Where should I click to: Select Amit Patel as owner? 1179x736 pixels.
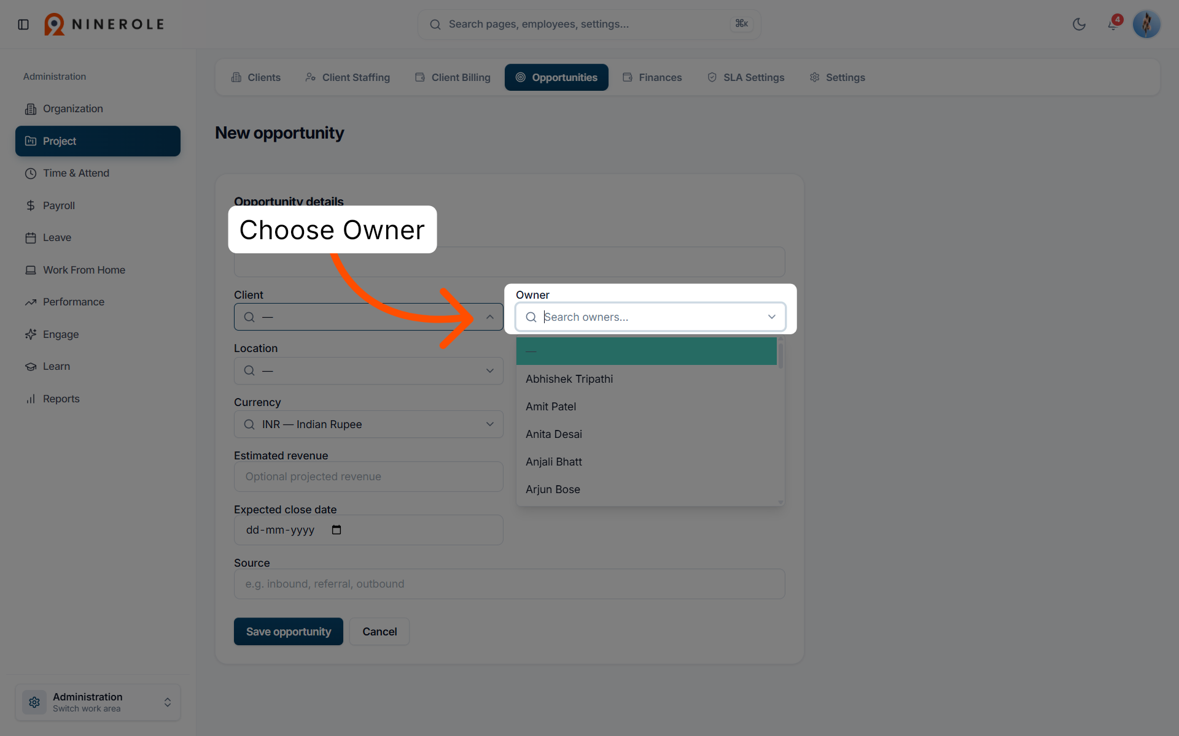pyautogui.click(x=647, y=407)
